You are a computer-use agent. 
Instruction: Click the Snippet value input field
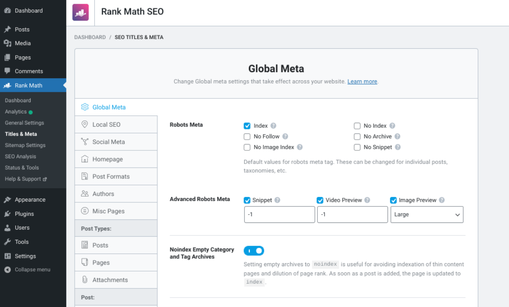(x=279, y=214)
